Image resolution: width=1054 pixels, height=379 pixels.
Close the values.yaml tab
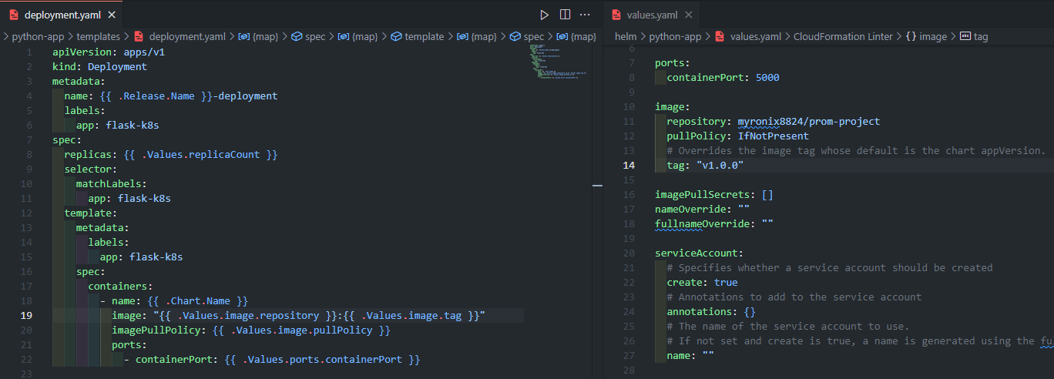coord(688,15)
